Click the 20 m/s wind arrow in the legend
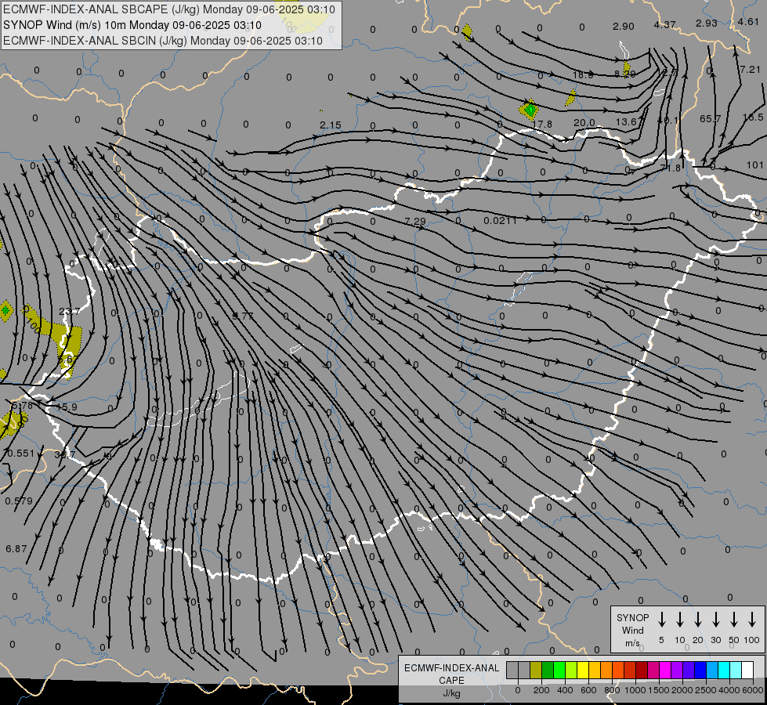The height and width of the screenshot is (705, 767). point(698,620)
